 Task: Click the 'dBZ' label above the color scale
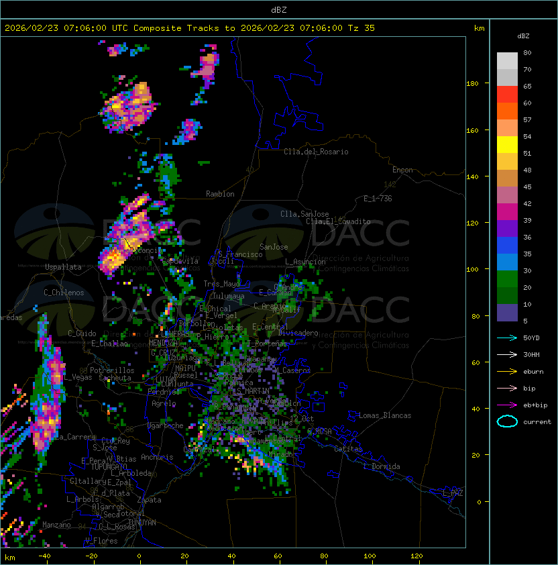coord(523,36)
